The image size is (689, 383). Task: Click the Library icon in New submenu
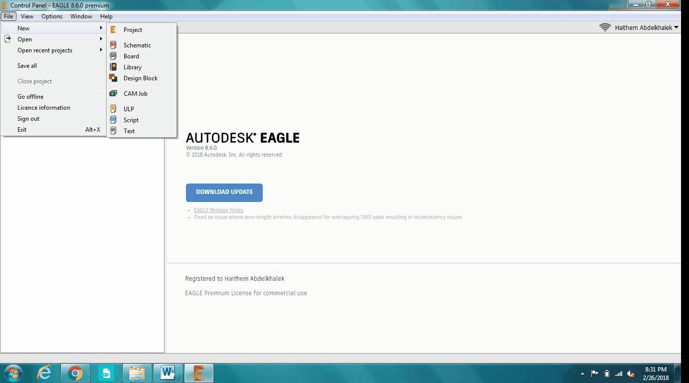click(113, 67)
